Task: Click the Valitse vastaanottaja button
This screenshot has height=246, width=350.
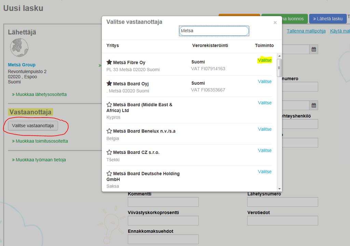Action: [33, 125]
